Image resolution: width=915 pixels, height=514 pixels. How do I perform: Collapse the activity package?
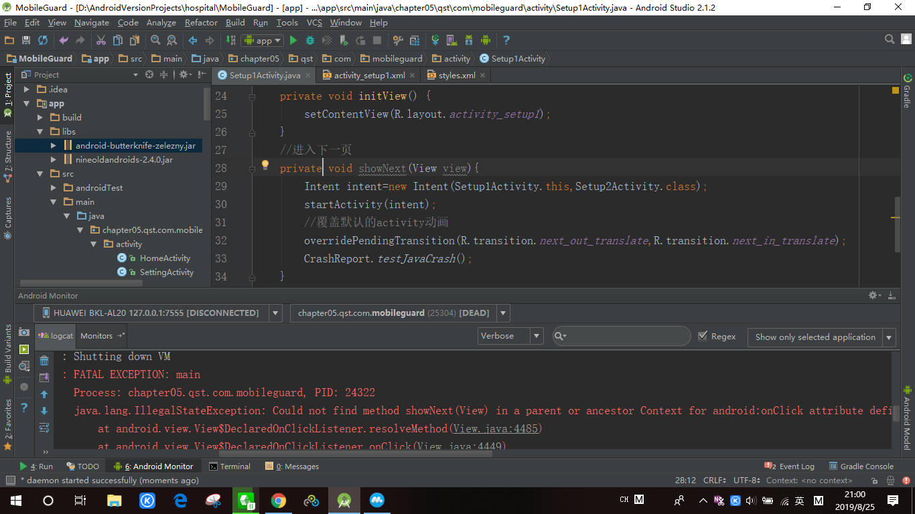coord(93,244)
